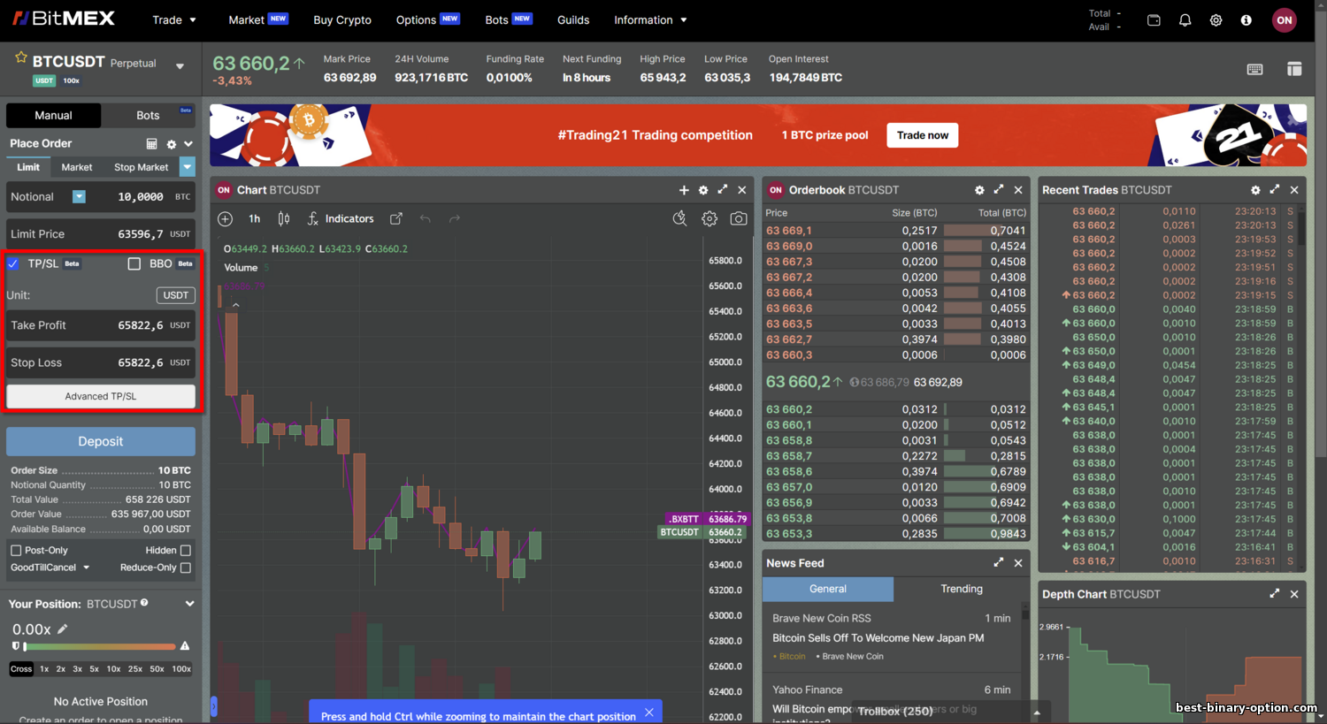1327x724 pixels.
Task: Open the notifications bell
Action: tap(1185, 19)
